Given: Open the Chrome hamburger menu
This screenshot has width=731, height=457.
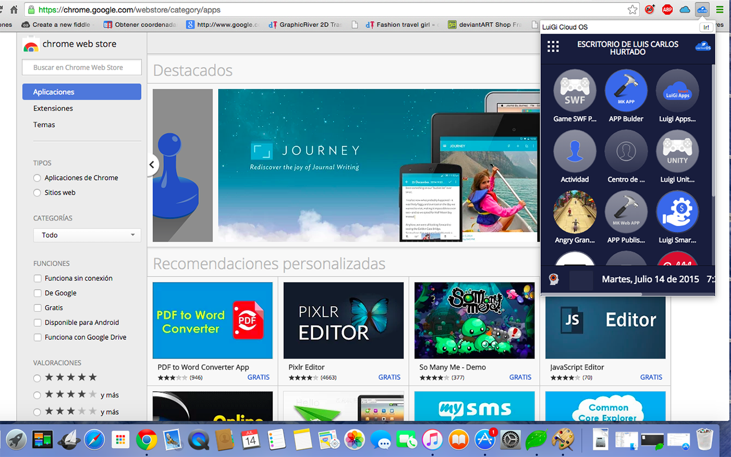Looking at the screenshot, I should pos(720,9).
